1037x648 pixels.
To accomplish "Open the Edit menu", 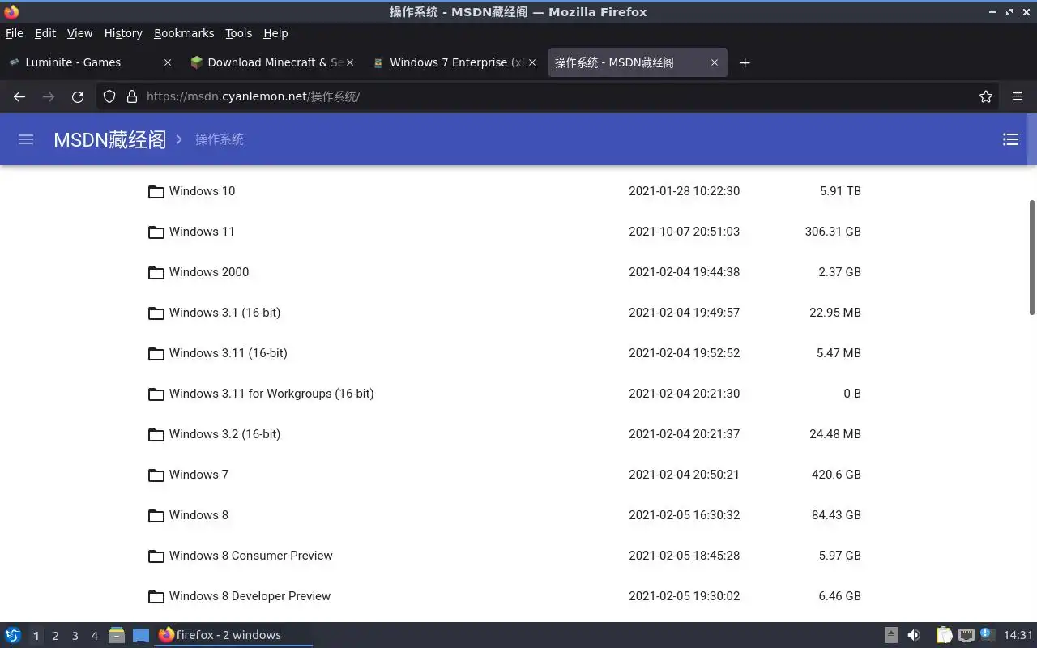I will tap(45, 33).
